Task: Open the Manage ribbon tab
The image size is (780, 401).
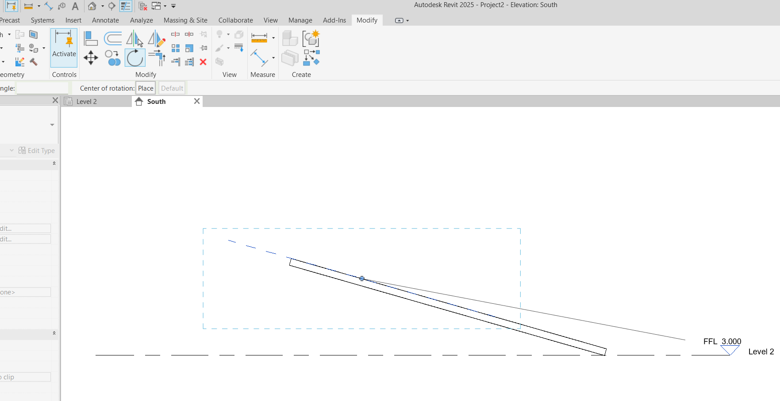Action: click(x=300, y=20)
